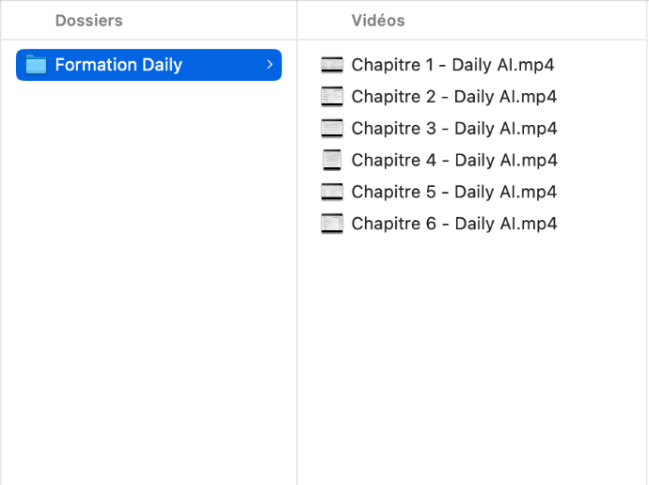Click the Vidéos column header
Image resolution: width=649 pixels, height=485 pixels.
pyautogui.click(x=378, y=21)
